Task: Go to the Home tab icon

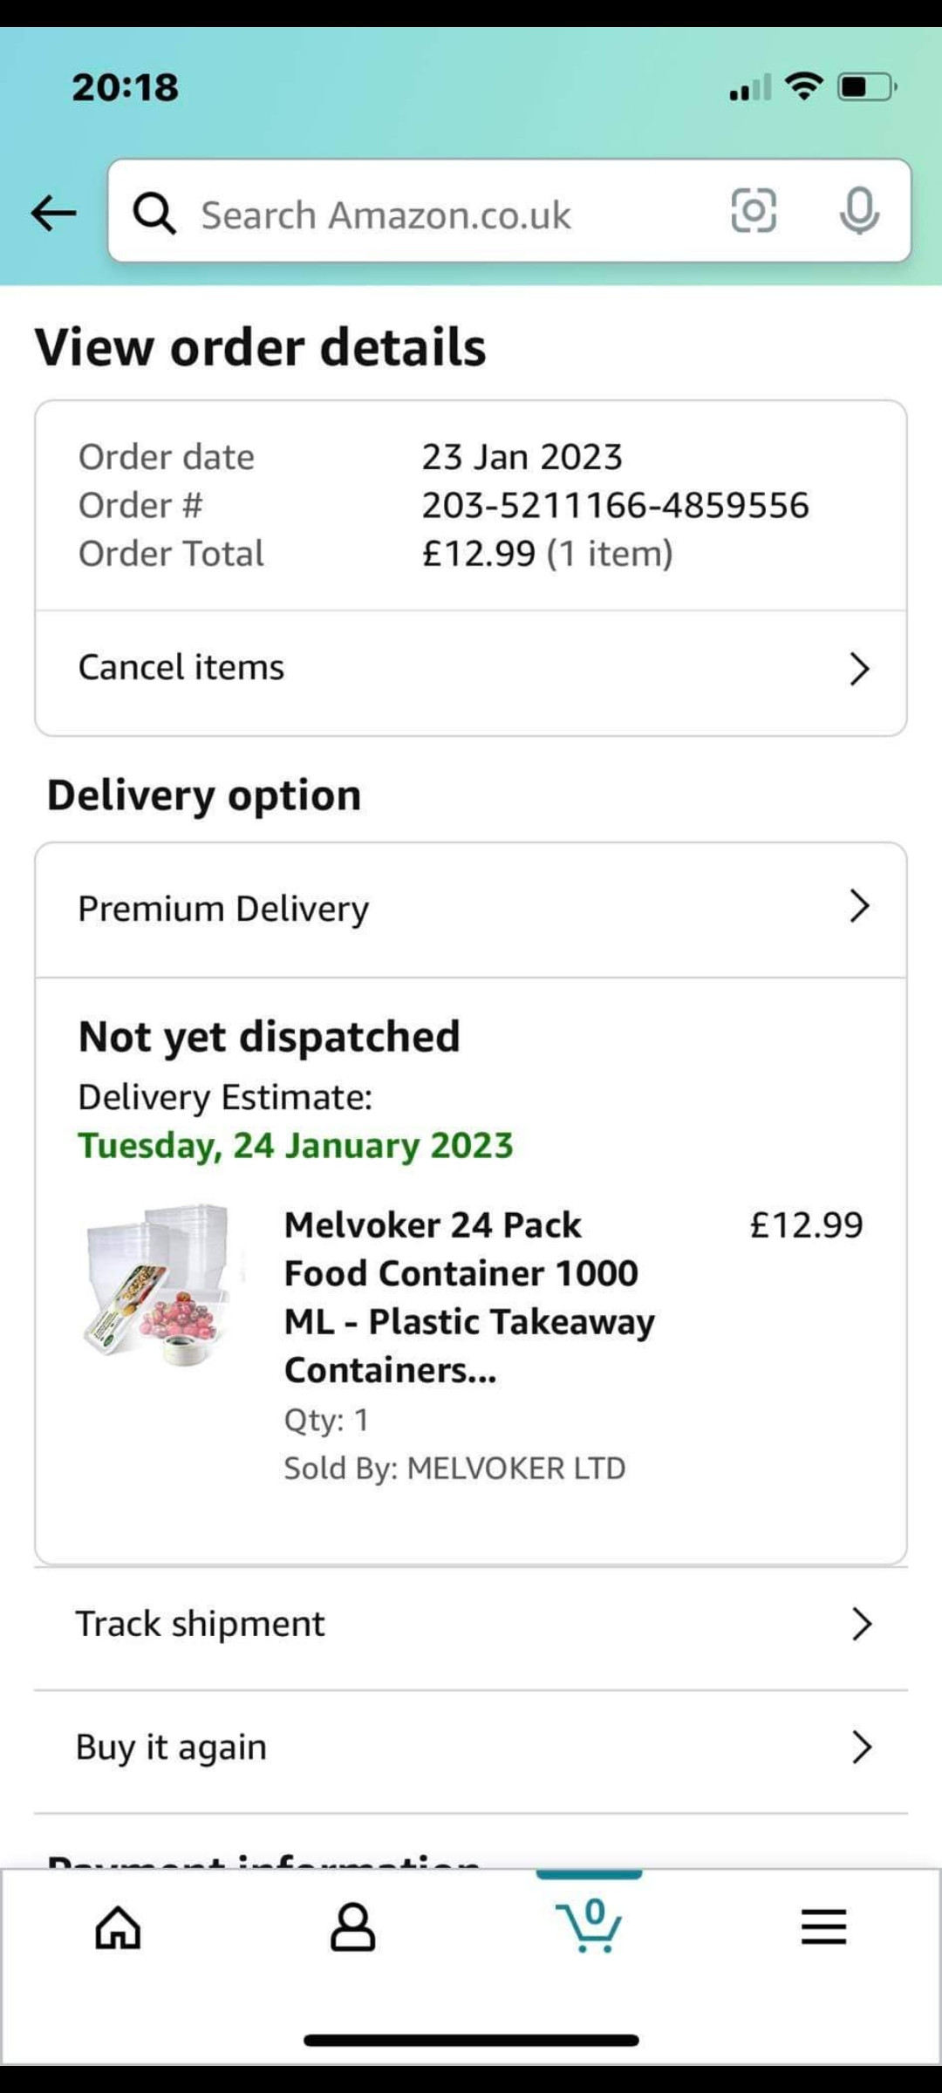Action: coord(118,1926)
